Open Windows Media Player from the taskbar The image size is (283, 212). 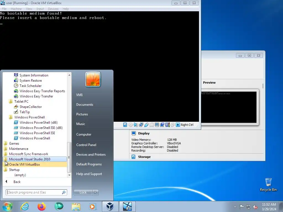(x=93, y=206)
